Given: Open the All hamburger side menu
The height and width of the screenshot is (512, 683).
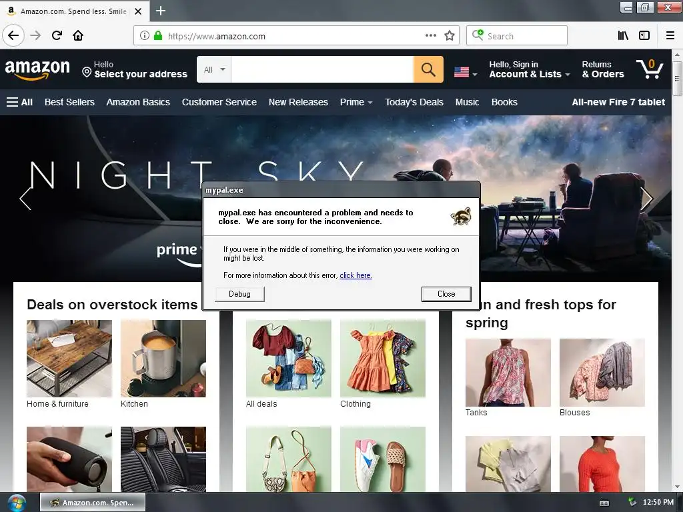Looking at the screenshot, I should [19, 102].
